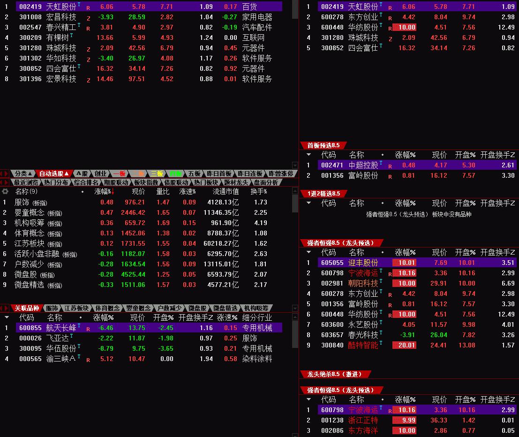Open the 自动选股 dropdown tab
Image resolution: width=519 pixels, height=437 pixels.
coord(53,173)
